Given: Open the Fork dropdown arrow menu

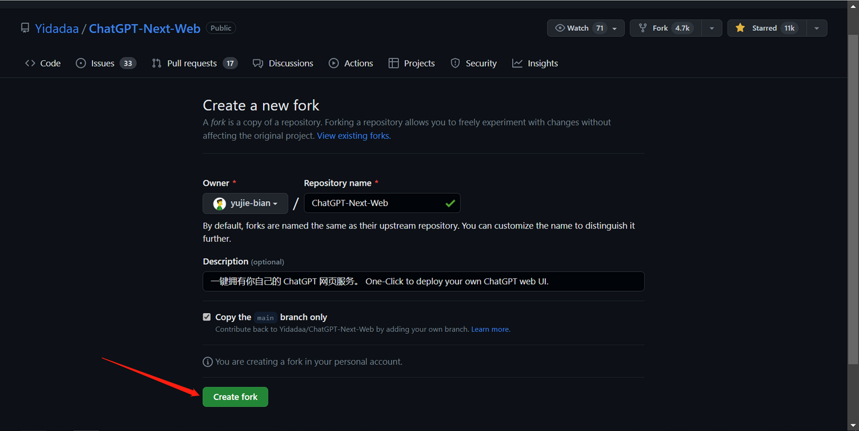Looking at the screenshot, I should pyautogui.click(x=712, y=28).
